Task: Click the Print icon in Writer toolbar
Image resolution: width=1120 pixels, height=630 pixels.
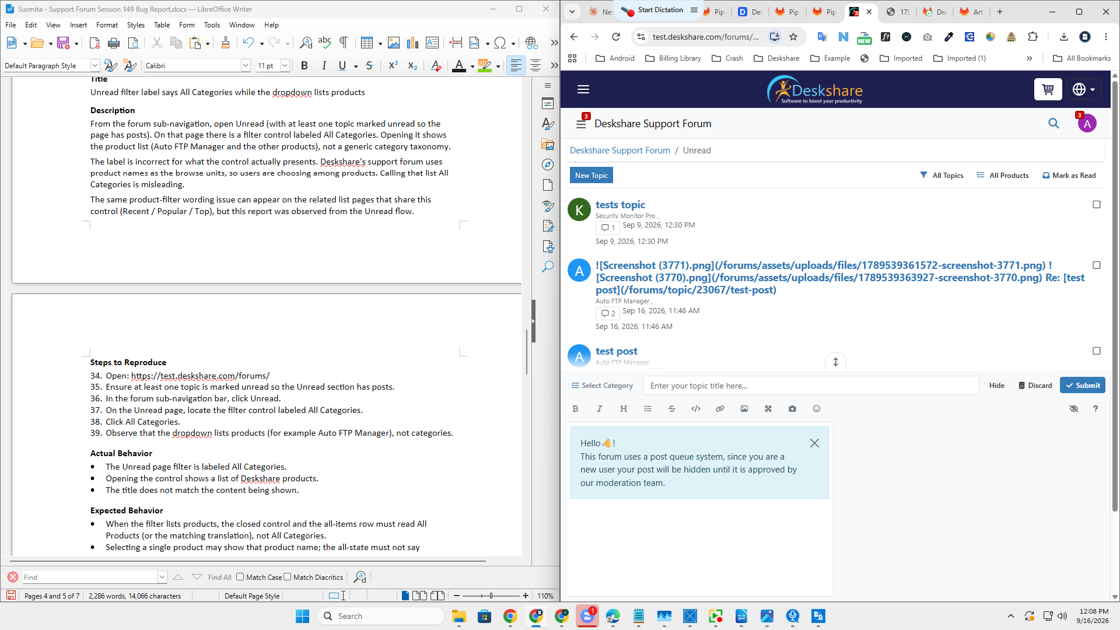Action: click(114, 43)
